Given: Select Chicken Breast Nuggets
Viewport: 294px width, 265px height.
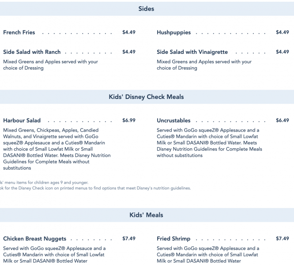Looking at the screenshot, I should [x=35, y=239].
